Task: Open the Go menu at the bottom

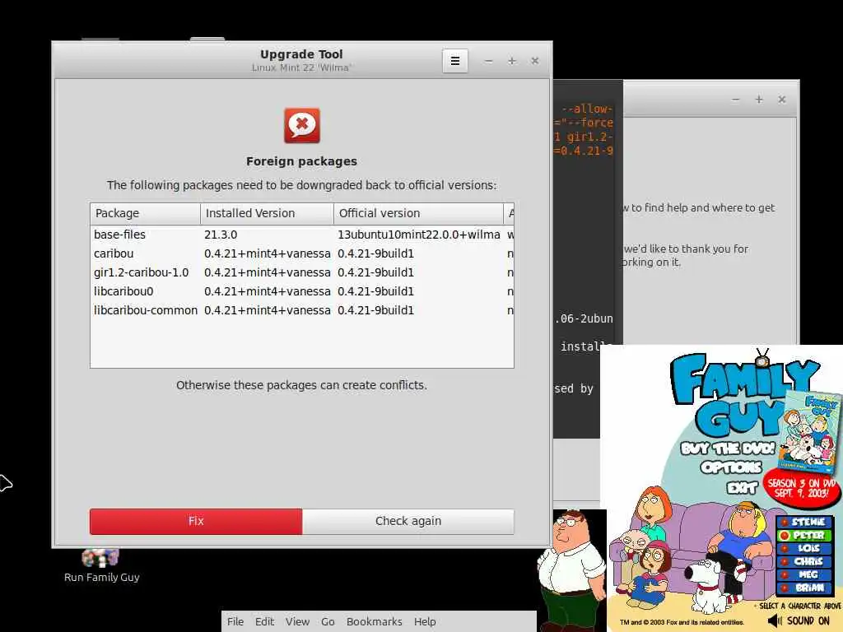Action: 328,622
